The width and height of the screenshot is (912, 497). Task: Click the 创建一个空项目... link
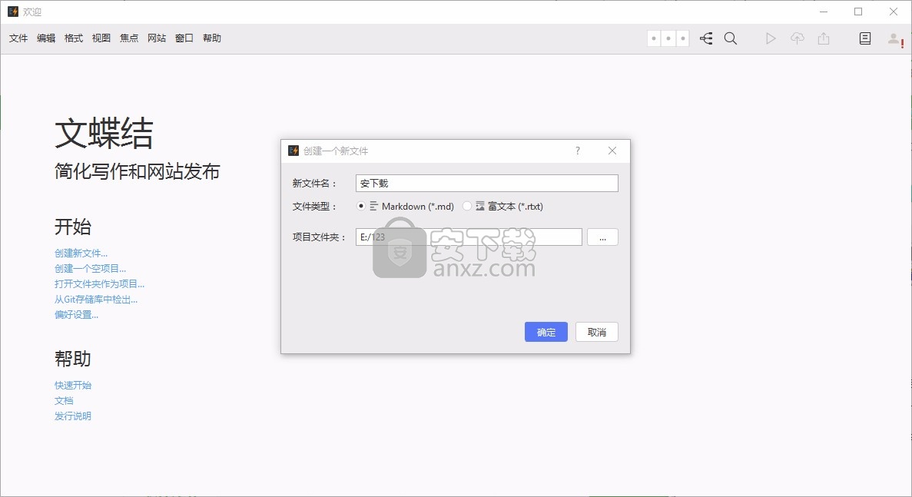90,269
